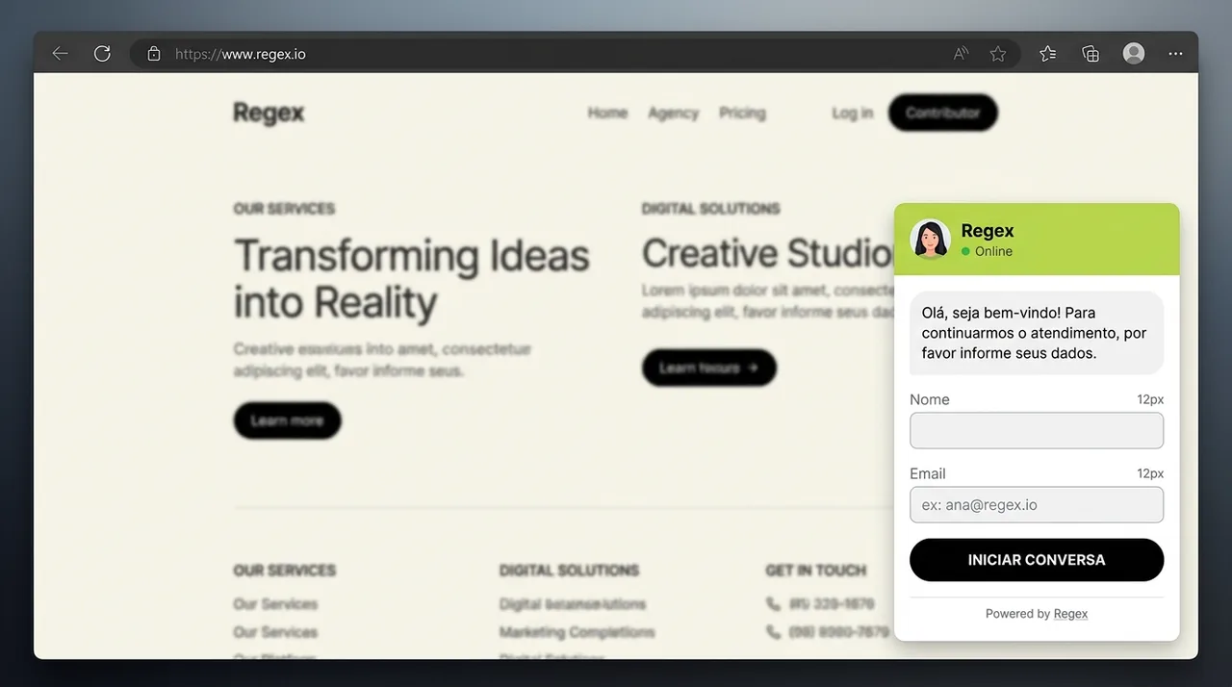Click the black Contributor button
The height and width of the screenshot is (687, 1232).
942,113
